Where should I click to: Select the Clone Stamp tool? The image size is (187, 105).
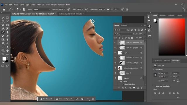pyautogui.click(x=7, y=32)
